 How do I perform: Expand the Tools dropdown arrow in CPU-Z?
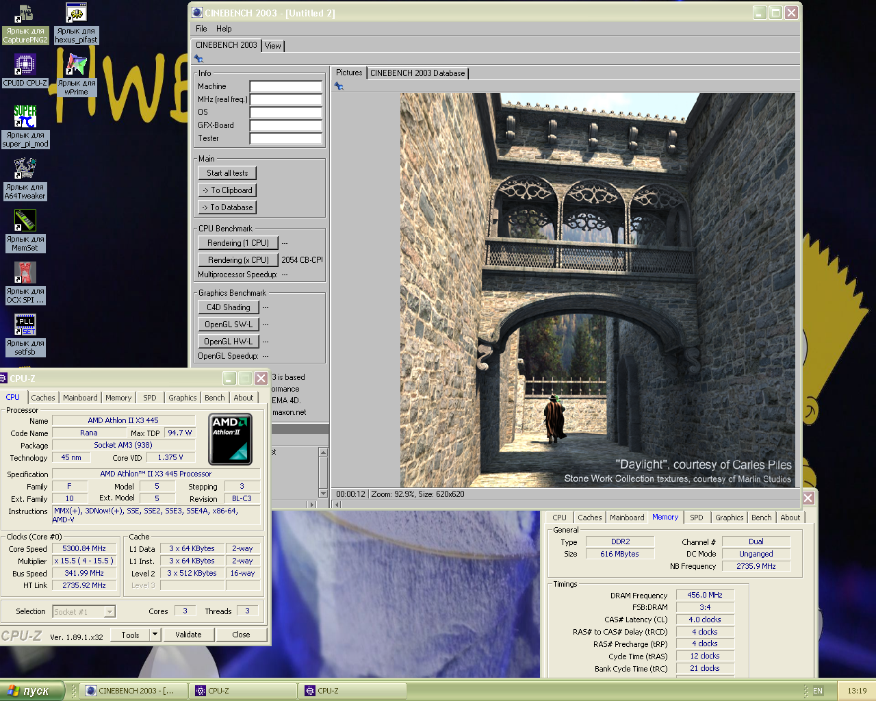tap(155, 635)
